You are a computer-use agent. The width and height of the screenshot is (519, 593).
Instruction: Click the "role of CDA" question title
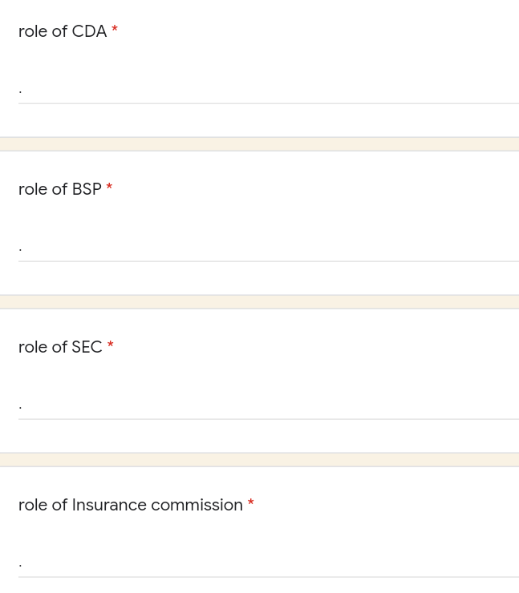point(63,31)
